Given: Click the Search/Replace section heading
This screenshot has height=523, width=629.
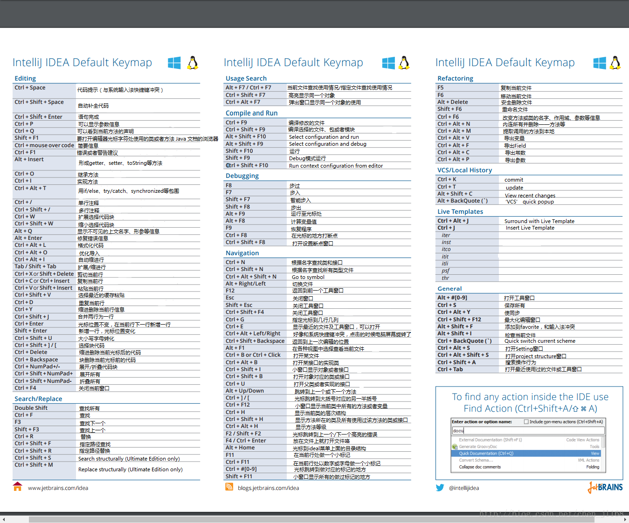Looking at the screenshot, I should tap(38, 399).
